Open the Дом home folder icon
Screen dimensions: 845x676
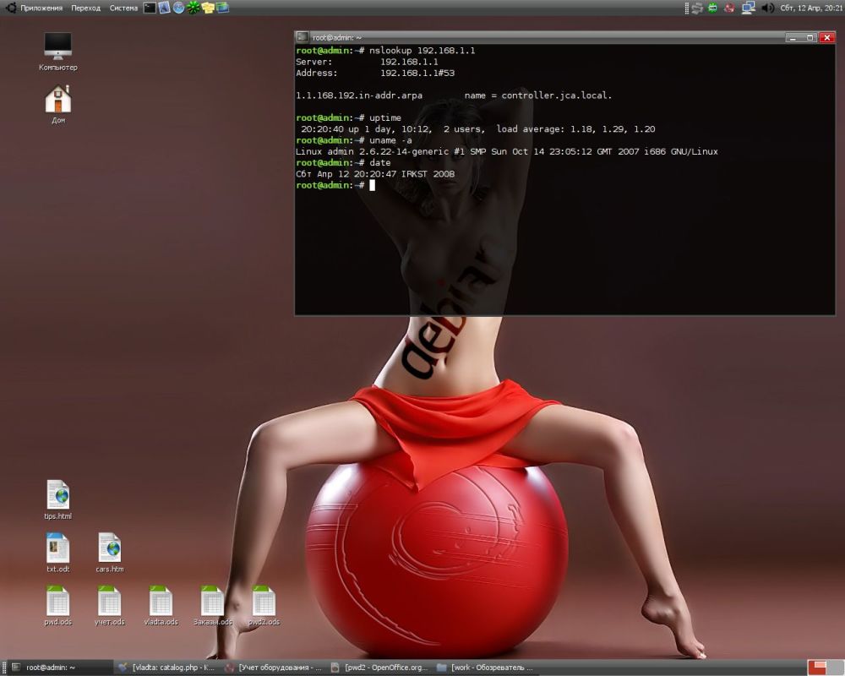click(58, 104)
